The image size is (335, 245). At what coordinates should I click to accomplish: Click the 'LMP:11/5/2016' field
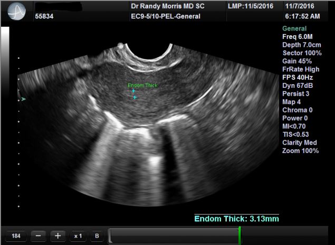pyautogui.click(x=251, y=6)
